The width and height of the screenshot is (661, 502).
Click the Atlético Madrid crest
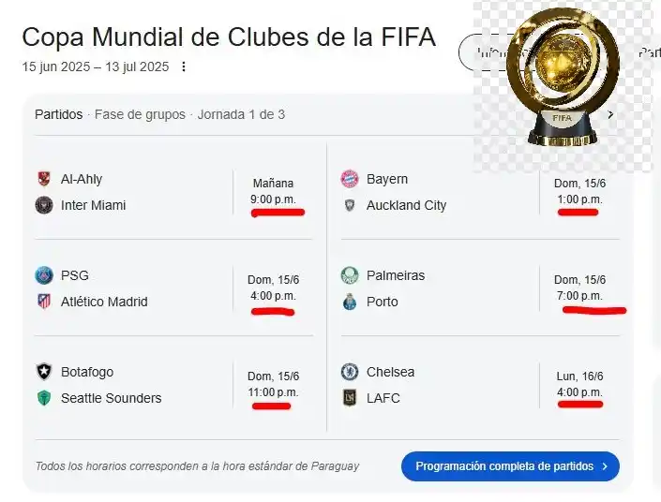pyautogui.click(x=44, y=302)
